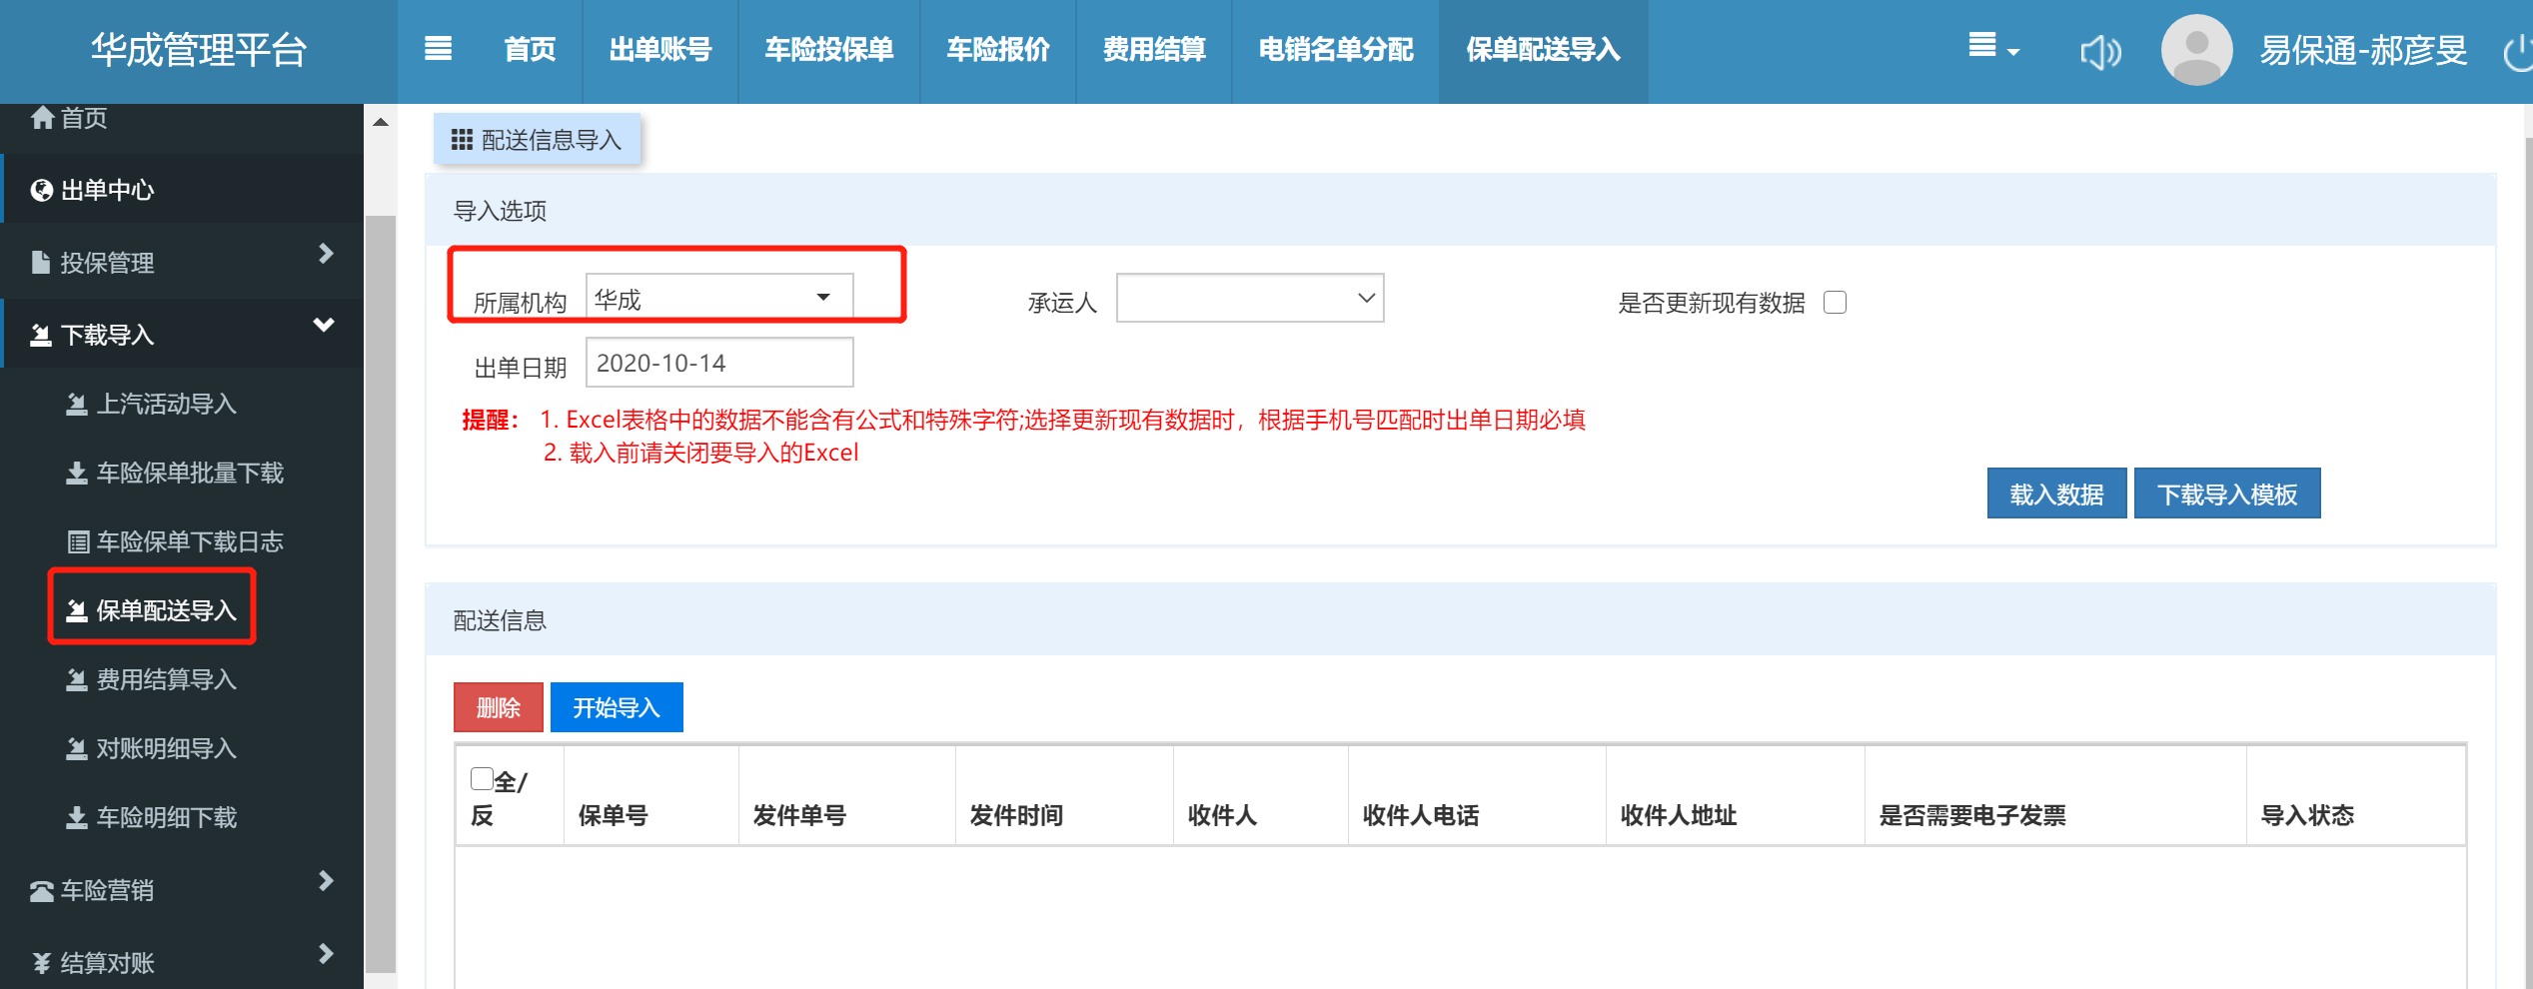Expand the 车险营销 chevron

click(326, 881)
